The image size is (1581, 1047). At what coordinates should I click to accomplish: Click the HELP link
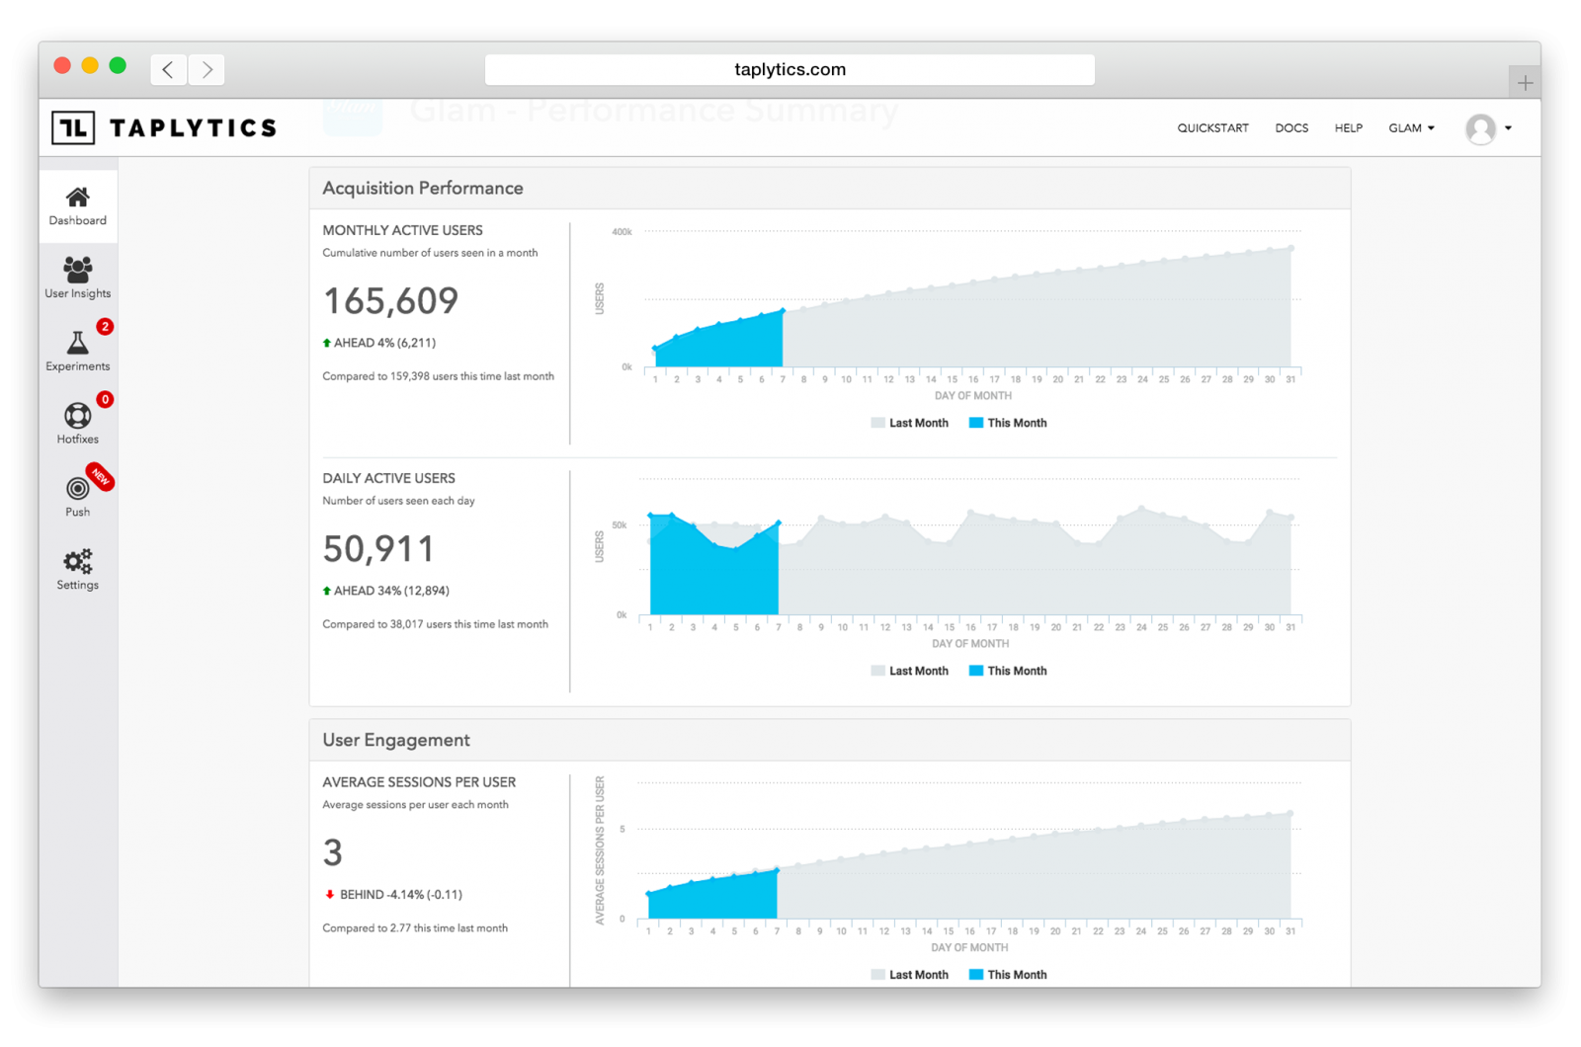pyautogui.click(x=1348, y=128)
